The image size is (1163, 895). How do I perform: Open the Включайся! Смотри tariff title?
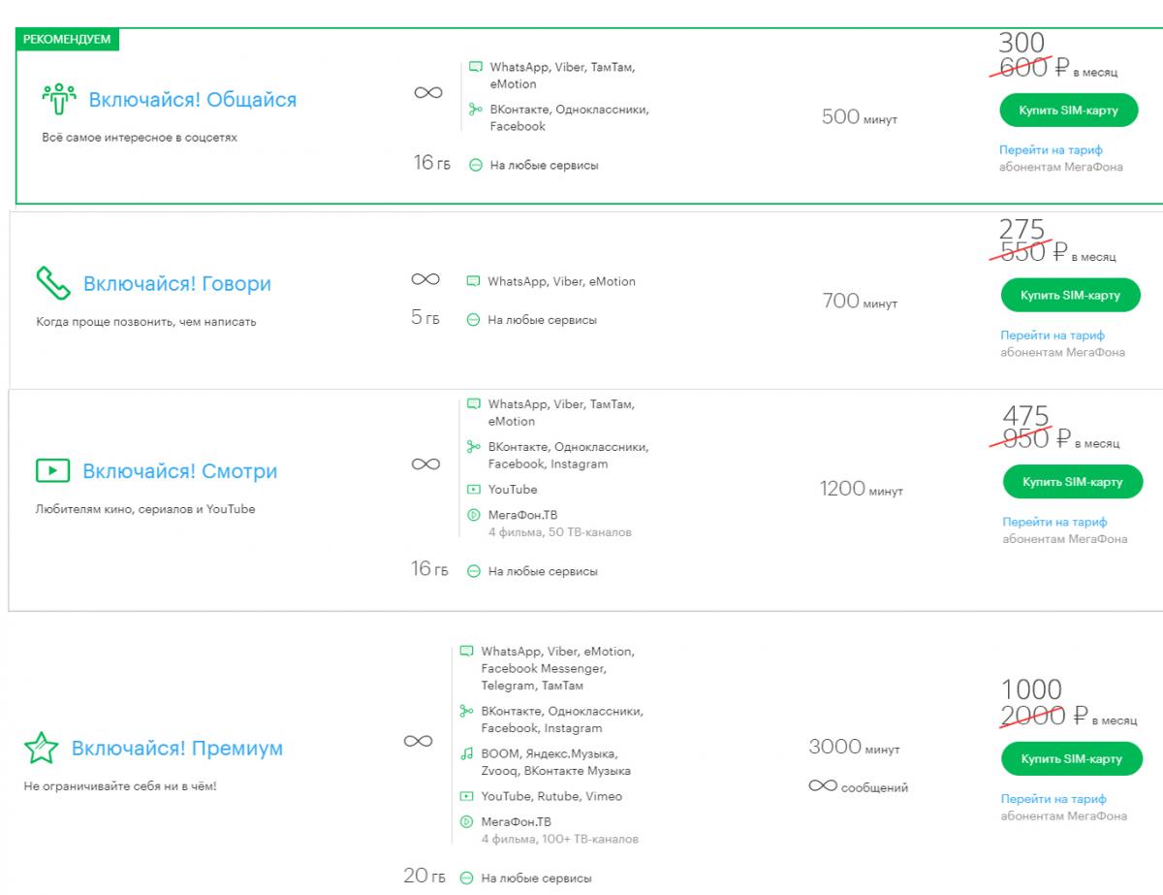pyautogui.click(x=179, y=472)
